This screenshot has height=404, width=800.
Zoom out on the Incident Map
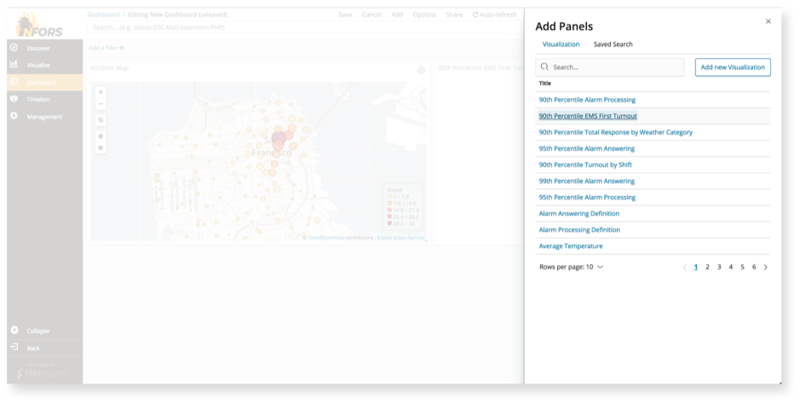pyautogui.click(x=101, y=103)
